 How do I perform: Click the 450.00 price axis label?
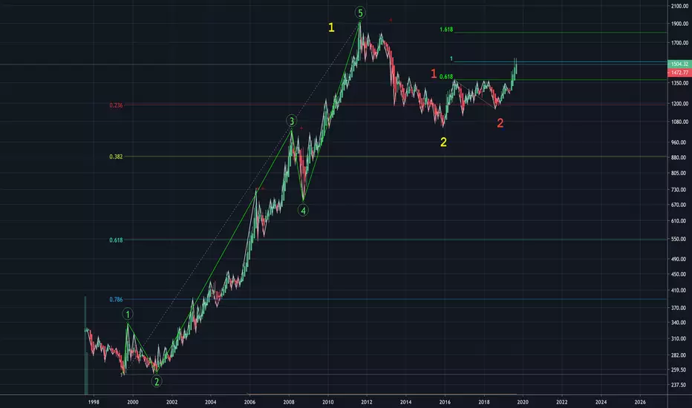tap(679, 274)
